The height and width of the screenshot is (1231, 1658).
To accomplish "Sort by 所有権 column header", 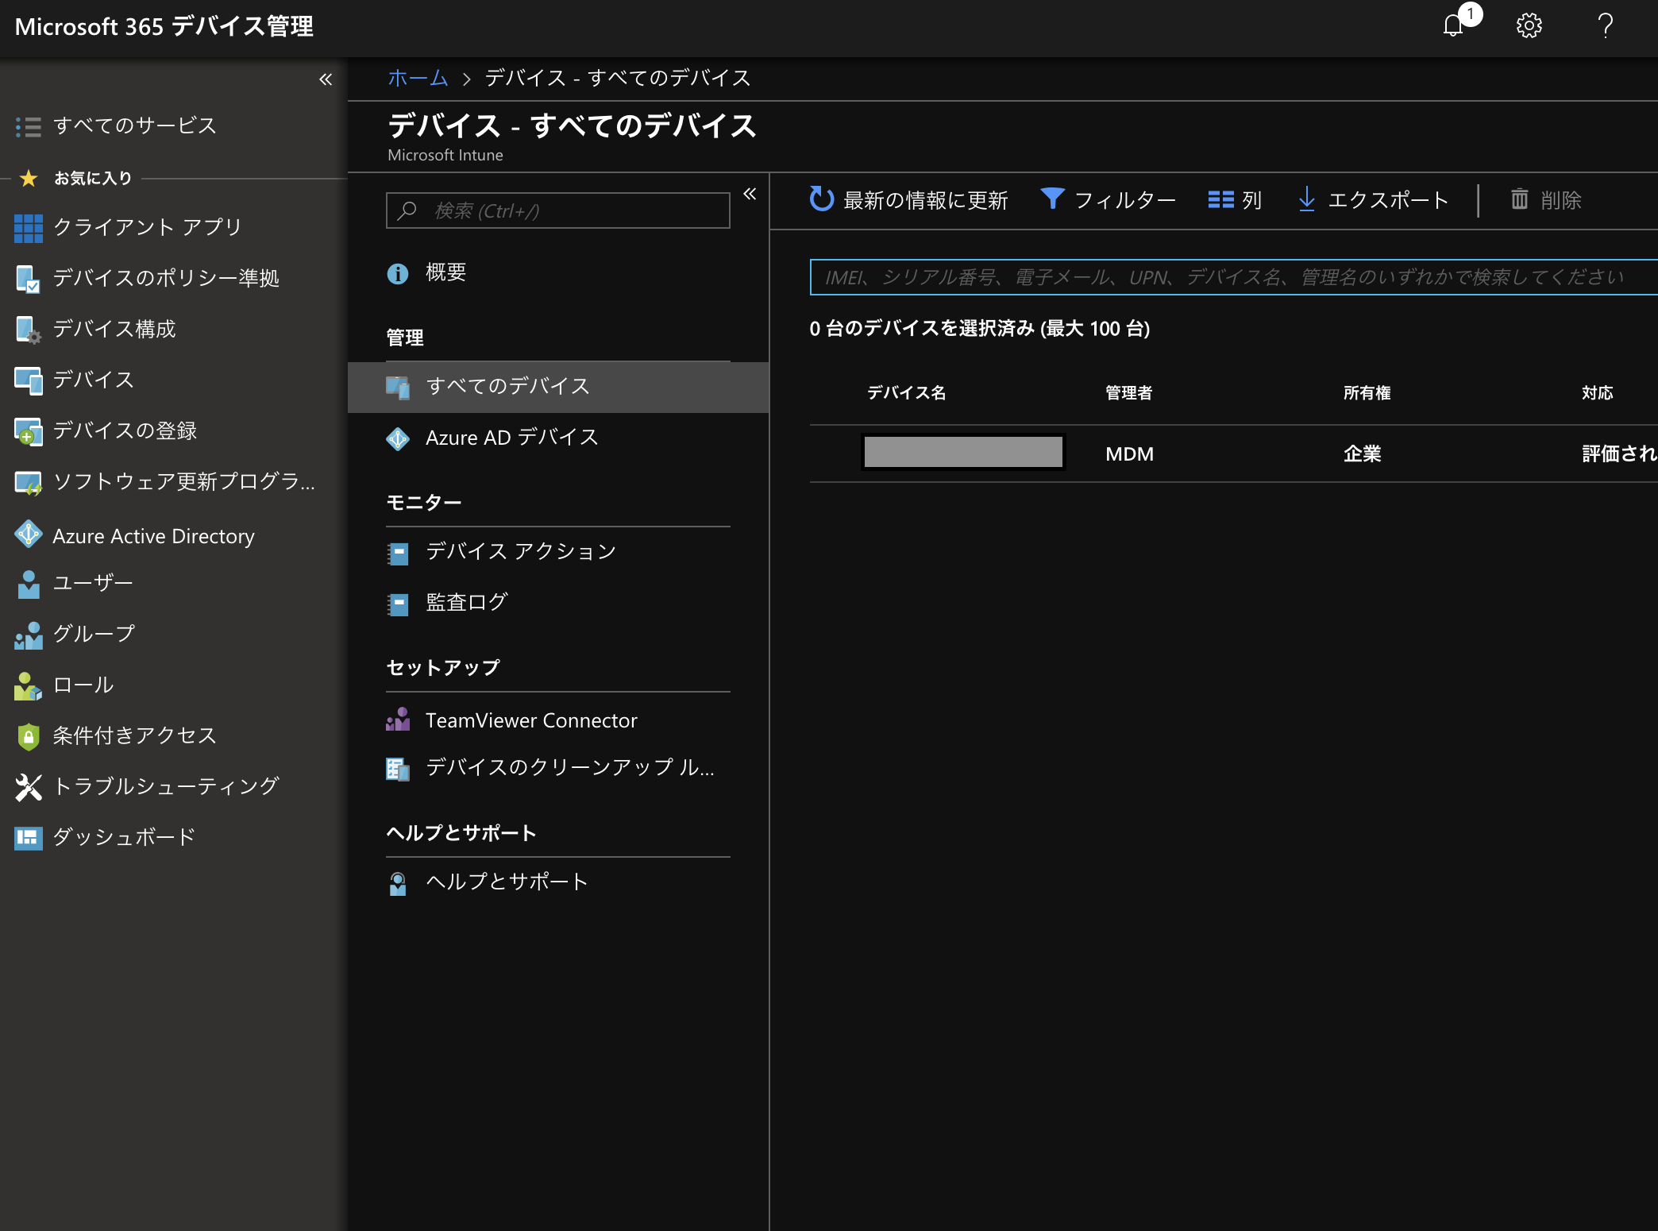I will (1367, 392).
